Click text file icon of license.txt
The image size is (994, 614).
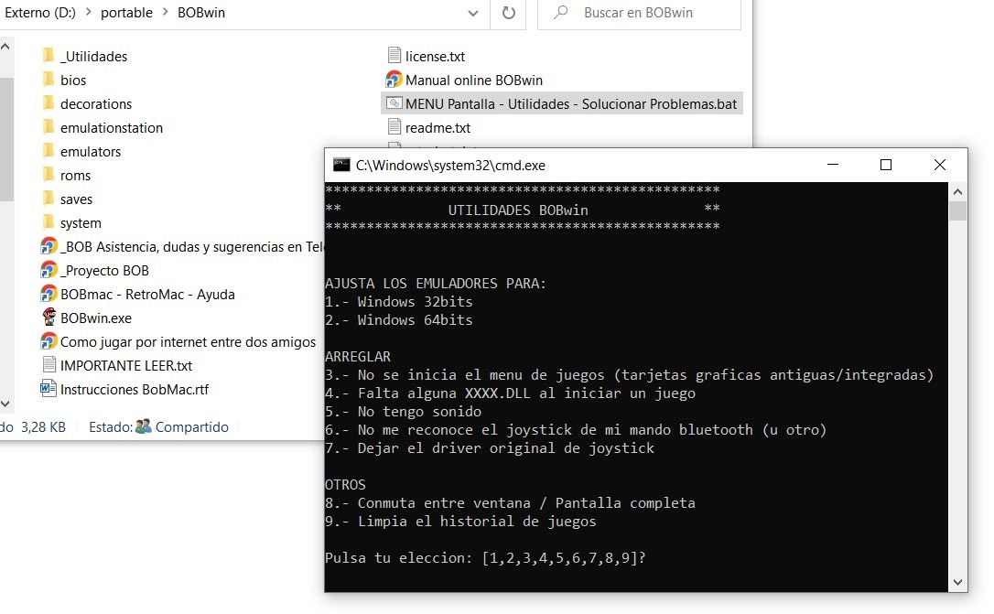[394, 56]
